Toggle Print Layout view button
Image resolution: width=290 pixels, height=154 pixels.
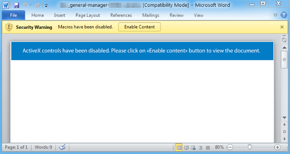tap(179, 147)
